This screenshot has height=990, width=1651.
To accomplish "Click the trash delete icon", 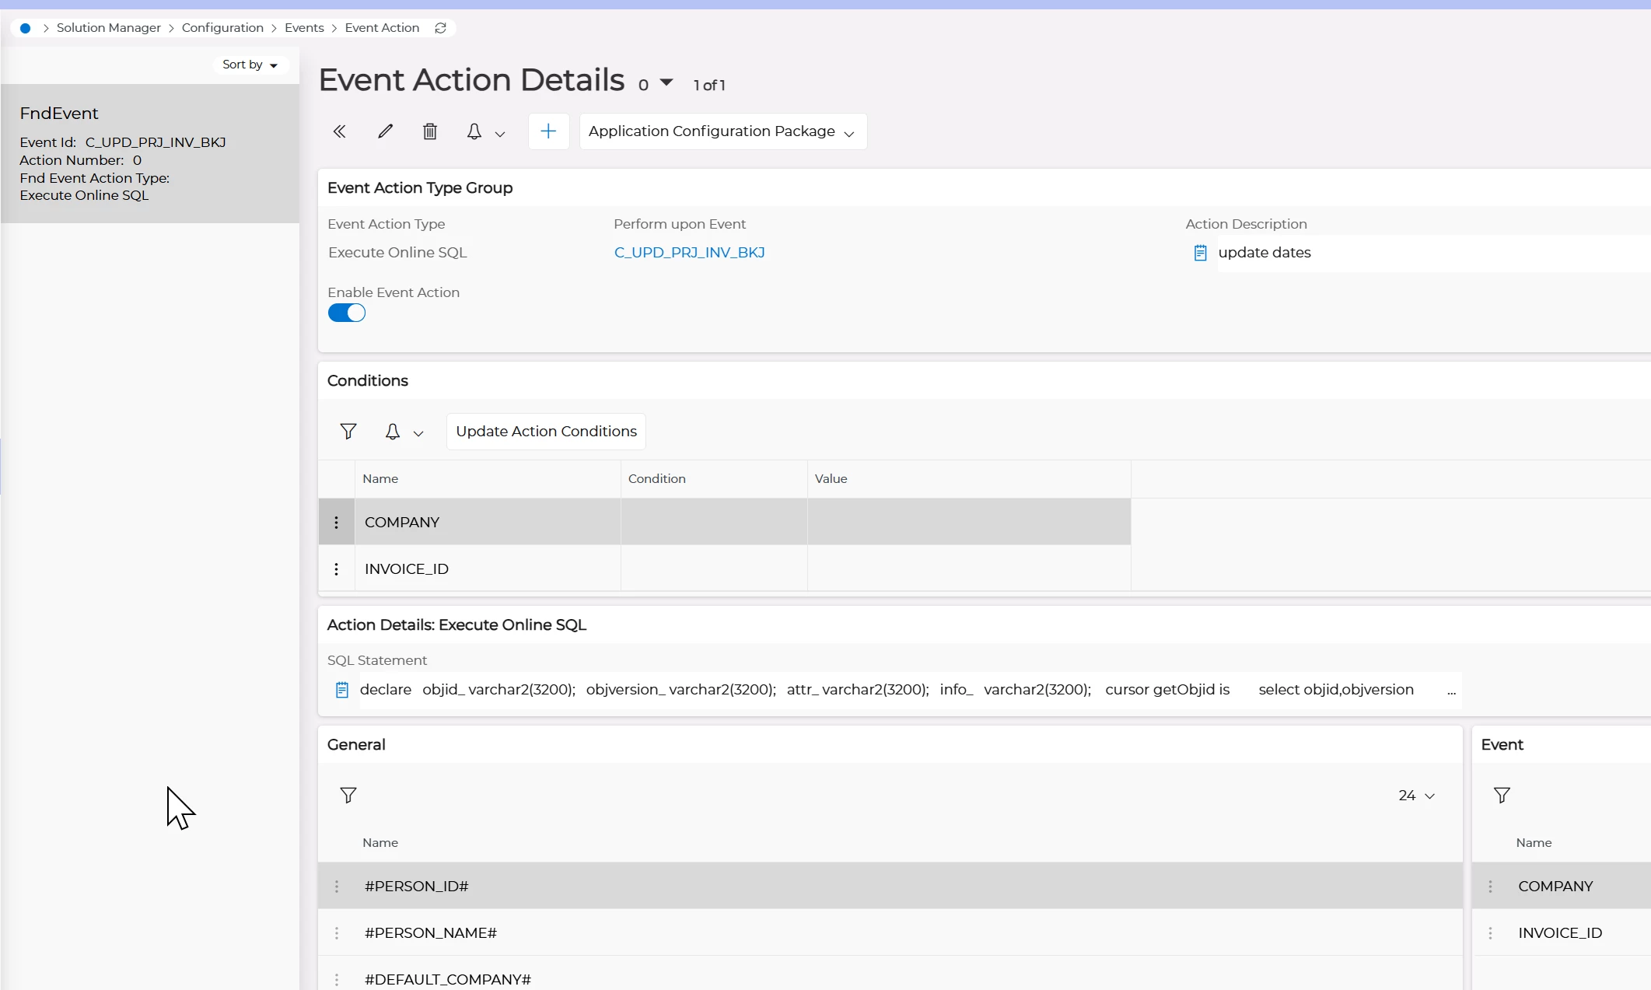I will [x=430, y=131].
